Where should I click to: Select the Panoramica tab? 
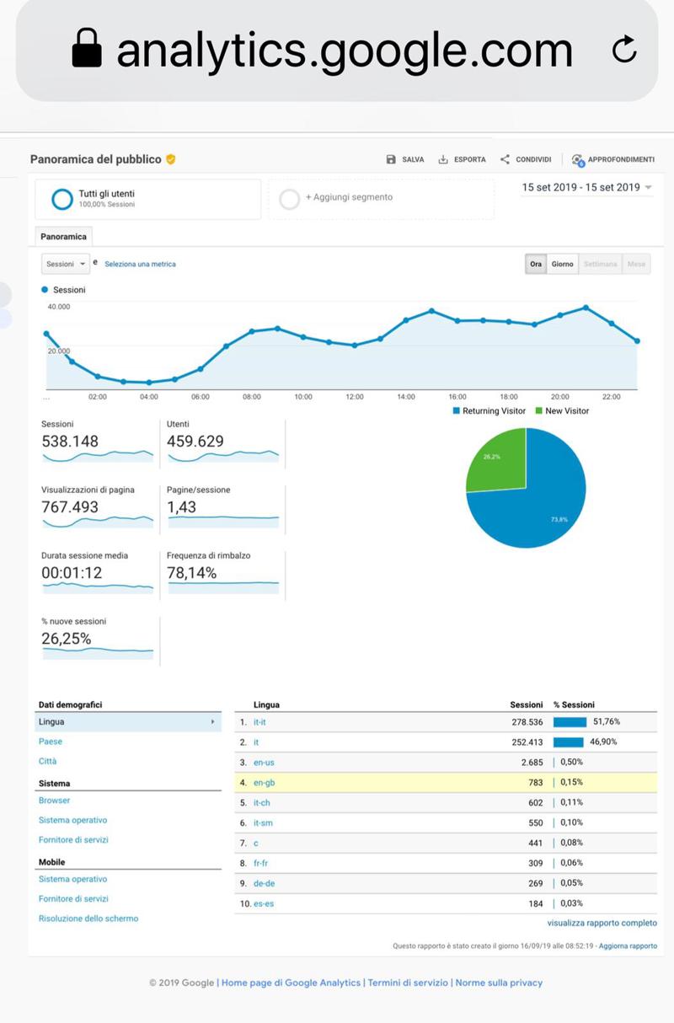pos(64,237)
